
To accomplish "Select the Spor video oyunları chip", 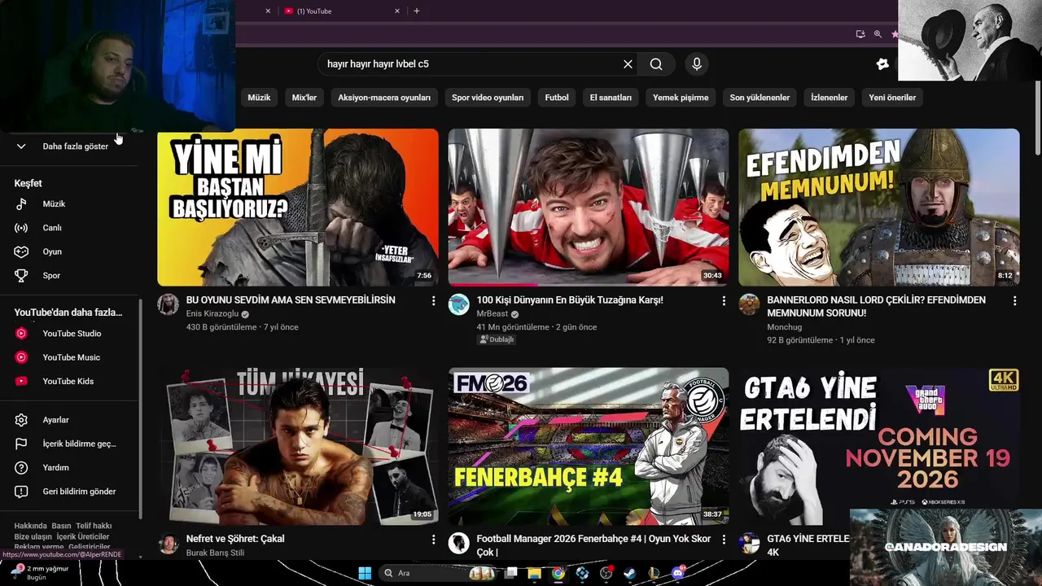I will point(488,98).
